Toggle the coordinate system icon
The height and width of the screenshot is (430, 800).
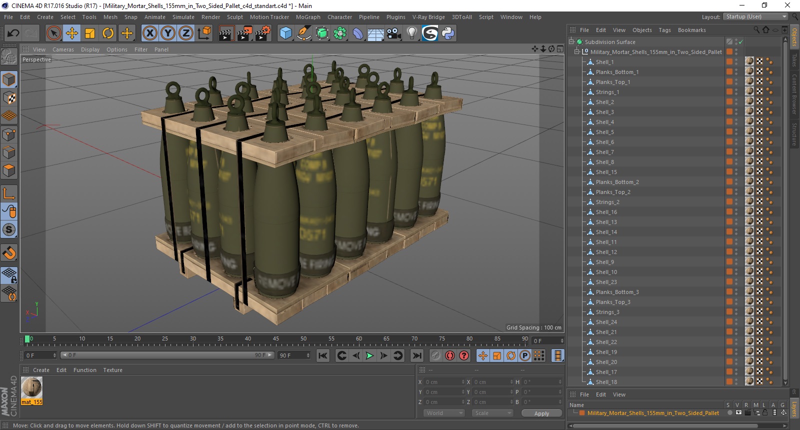click(x=204, y=33)
